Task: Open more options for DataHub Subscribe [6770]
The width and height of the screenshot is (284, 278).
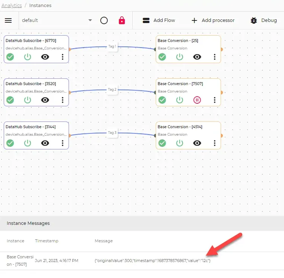Action: pos(63,57)
